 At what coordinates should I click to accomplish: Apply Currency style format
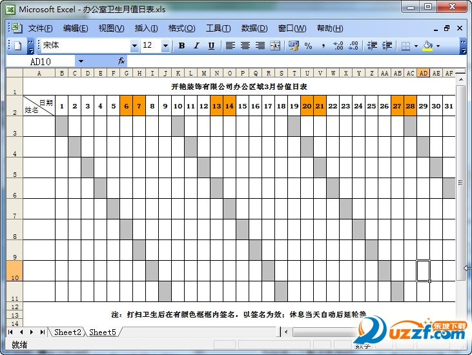pos(294,46)
